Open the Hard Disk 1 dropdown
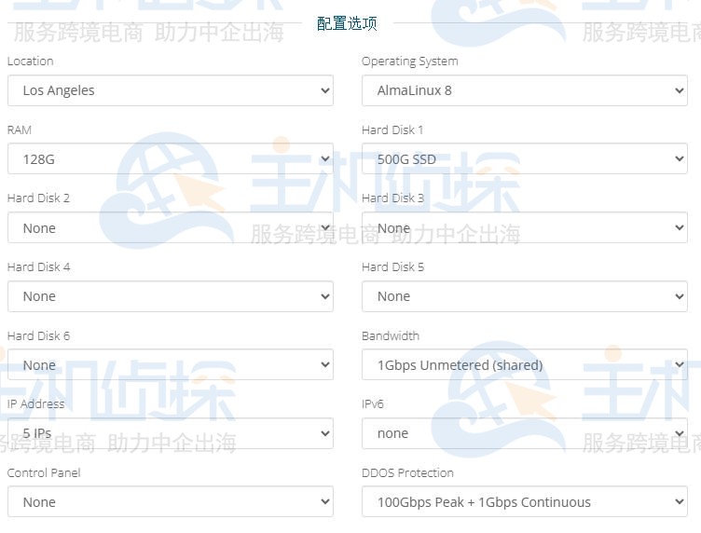 tap(525, 159)
